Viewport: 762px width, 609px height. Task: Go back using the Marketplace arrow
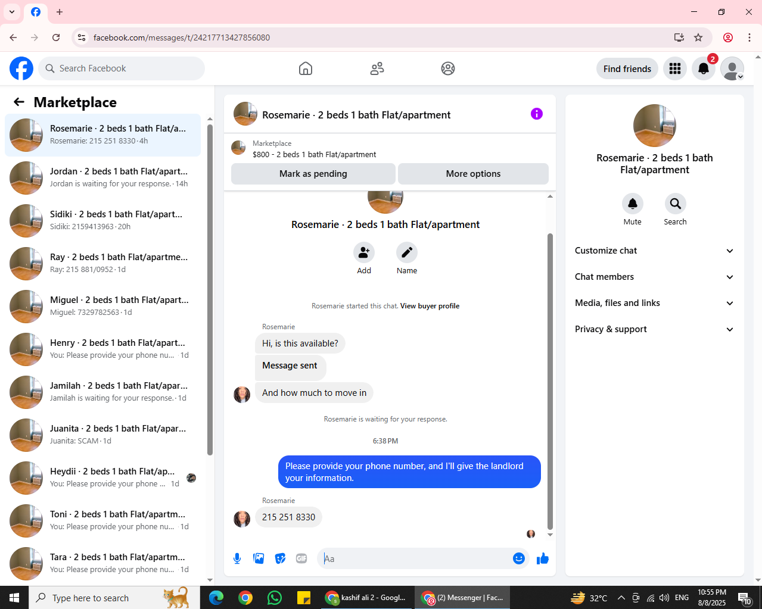(x=19, y=102)
